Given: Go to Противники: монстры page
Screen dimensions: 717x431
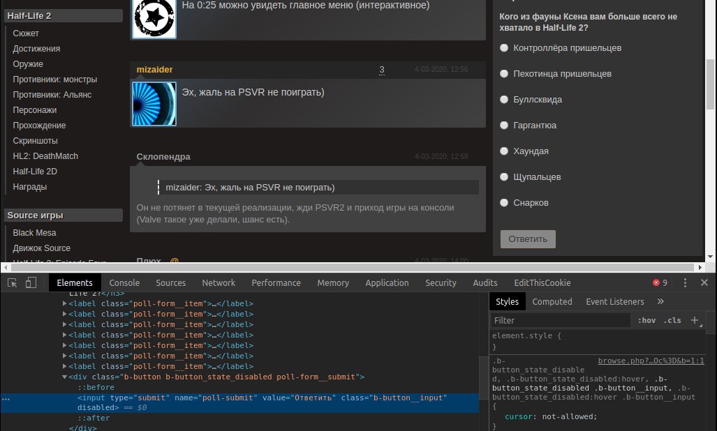Looking at the screenshot, I should pos(55,80).
